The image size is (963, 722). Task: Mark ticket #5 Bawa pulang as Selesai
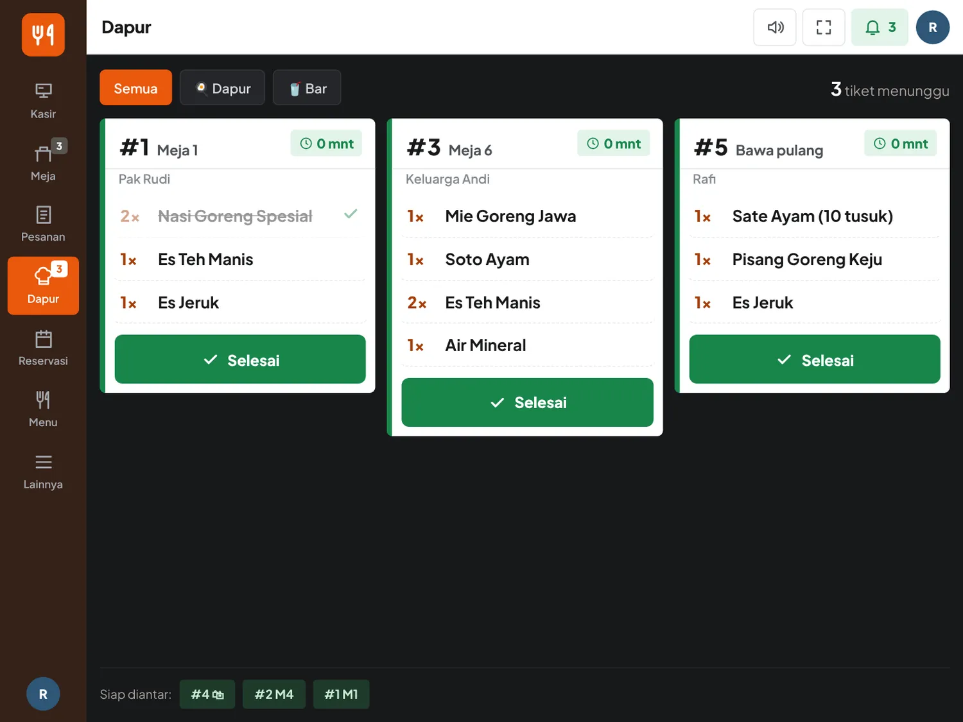coord(815,359)
